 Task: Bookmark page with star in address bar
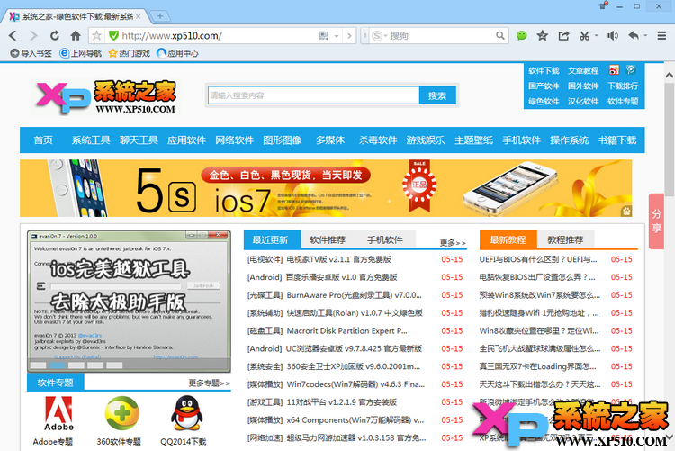(x=97, y=35)
